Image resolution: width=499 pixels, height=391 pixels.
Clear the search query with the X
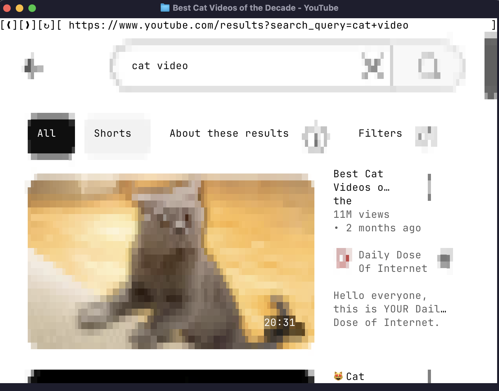tap(373, 66)
